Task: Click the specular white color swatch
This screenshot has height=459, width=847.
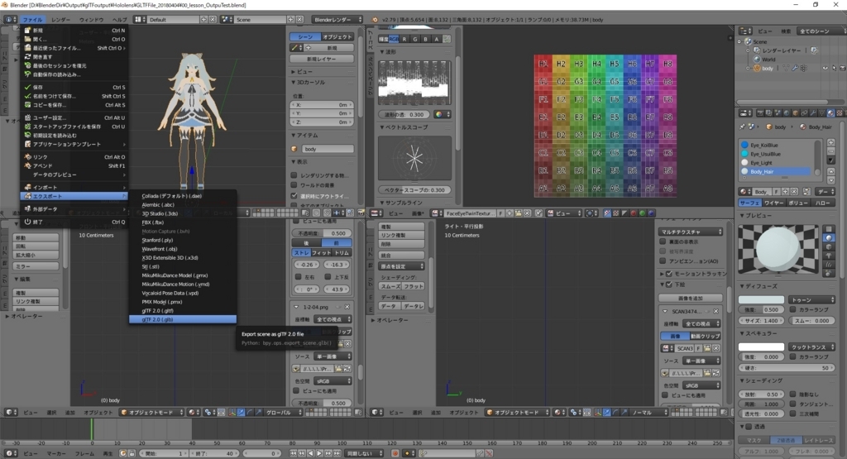Action: [x=761, y=347]
